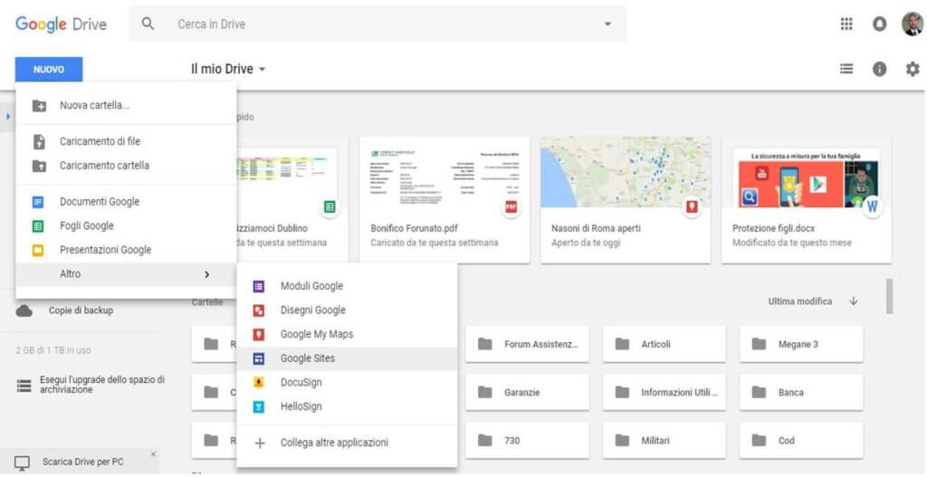Screen dimensions: 927x477
Task: Select Caricamento cartella entry
Action: pos(126,167)
